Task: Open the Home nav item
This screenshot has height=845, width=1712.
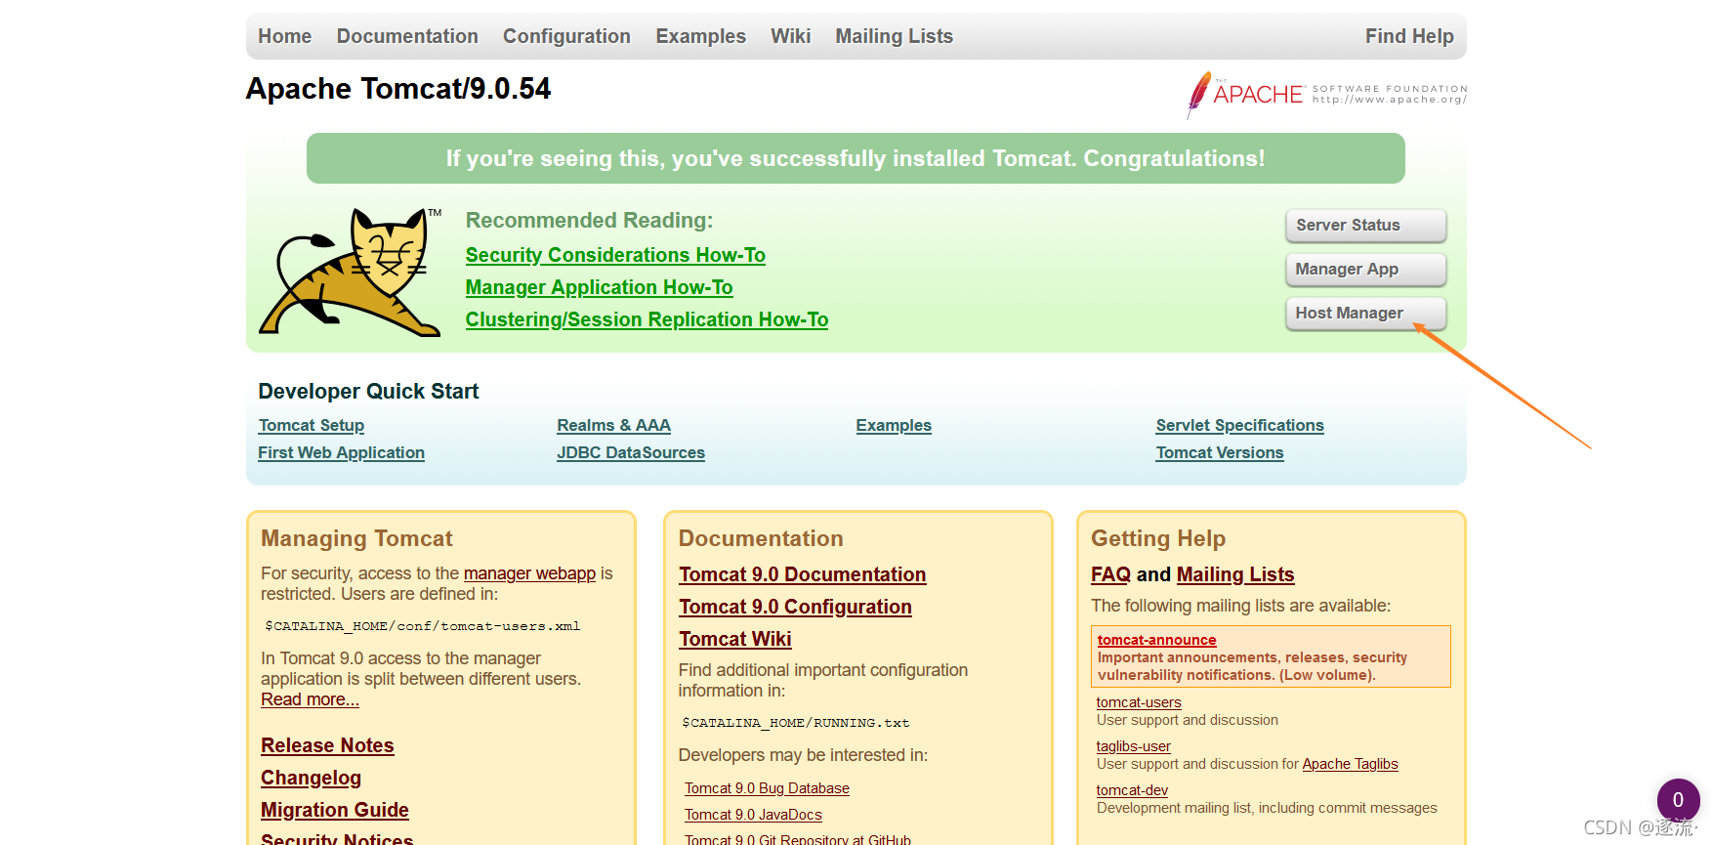Action: pyautogui.click(x=284, y=36)
